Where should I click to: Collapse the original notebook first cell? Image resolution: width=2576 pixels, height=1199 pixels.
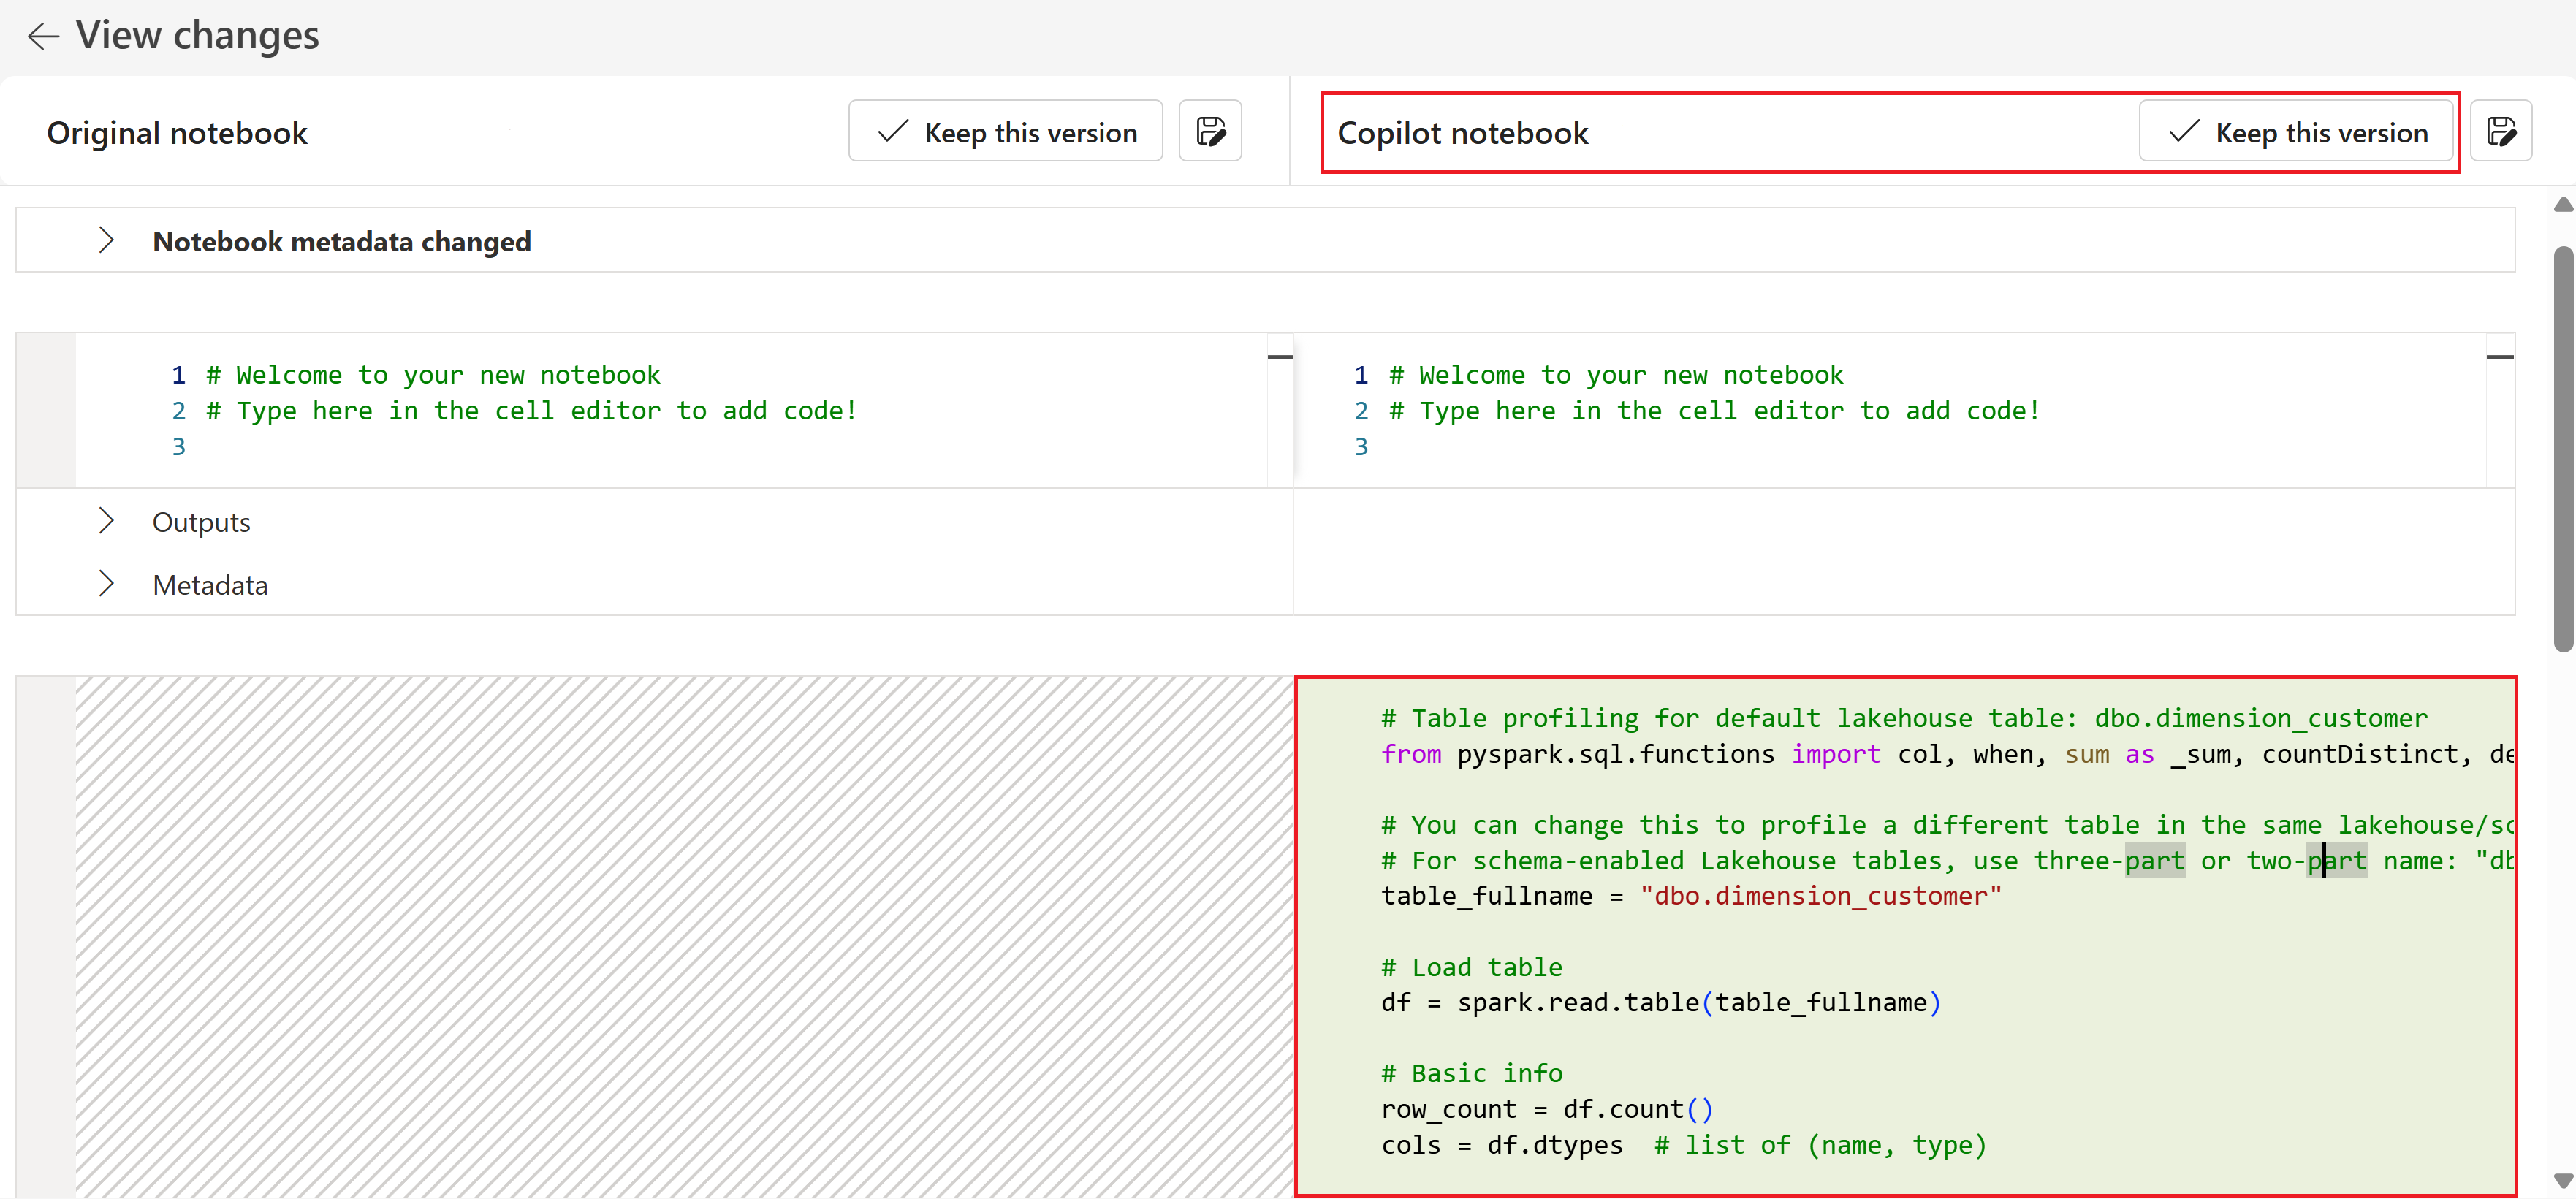[x=1279, y=357]
